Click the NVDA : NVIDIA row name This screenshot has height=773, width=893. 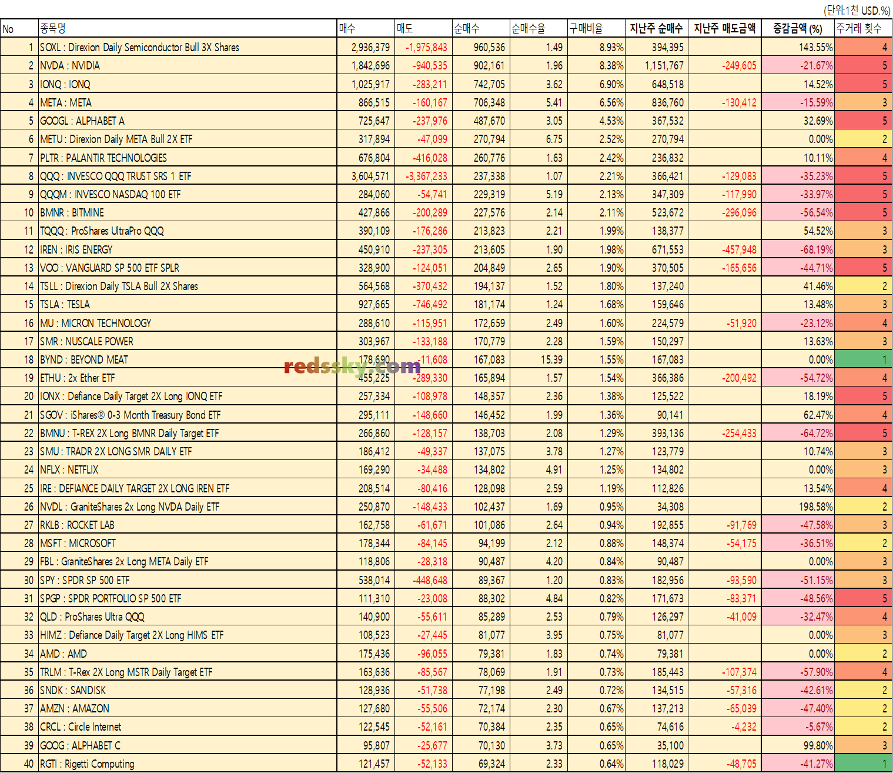[188, 65]
